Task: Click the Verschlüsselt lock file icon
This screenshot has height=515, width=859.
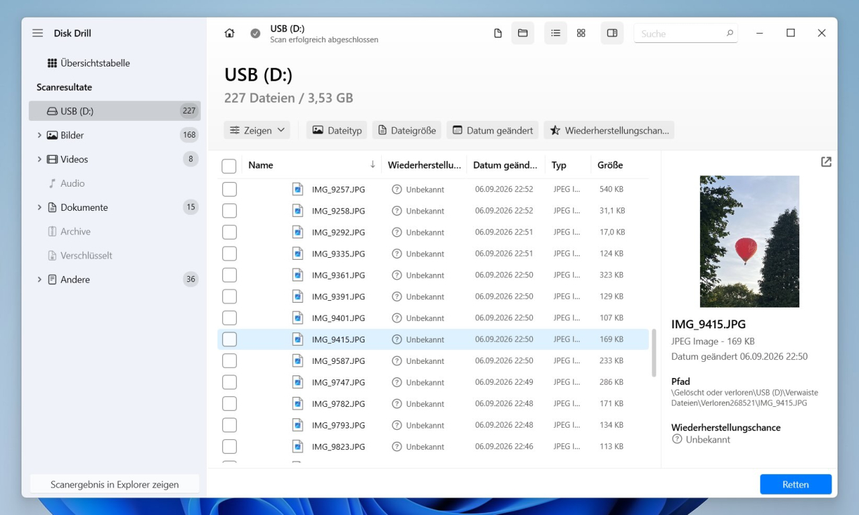Action: pyautogui.click(x=52, y=256)
